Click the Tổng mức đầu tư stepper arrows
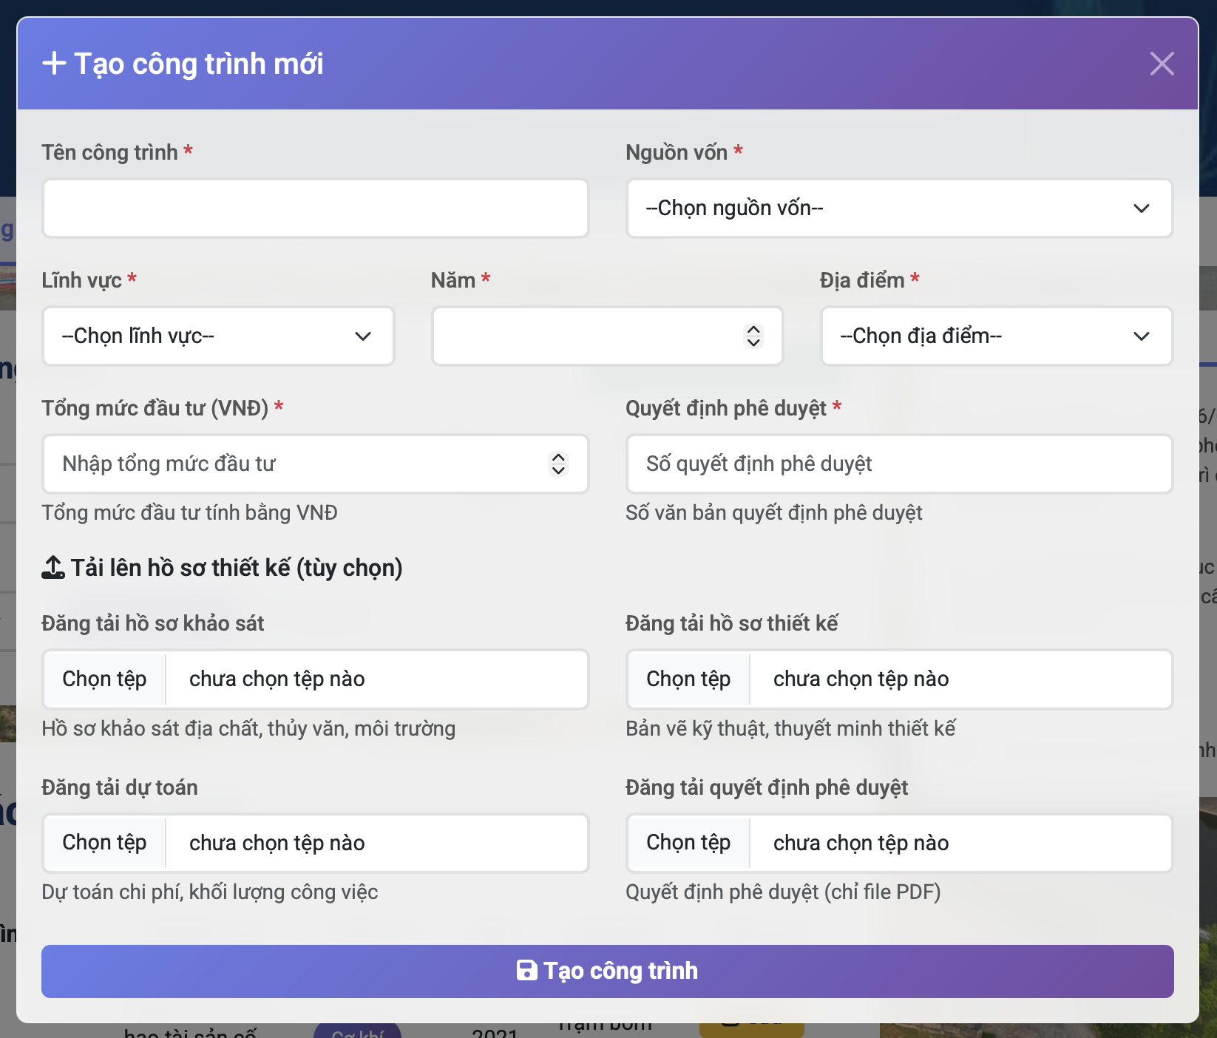Screen dimensions: 1217x1038 coord(558,464)
